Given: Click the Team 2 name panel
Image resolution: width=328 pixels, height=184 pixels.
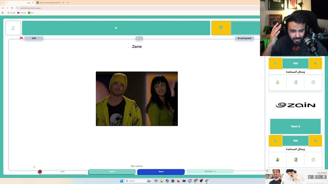Looking at the screenshot, I should click(295, 126).
